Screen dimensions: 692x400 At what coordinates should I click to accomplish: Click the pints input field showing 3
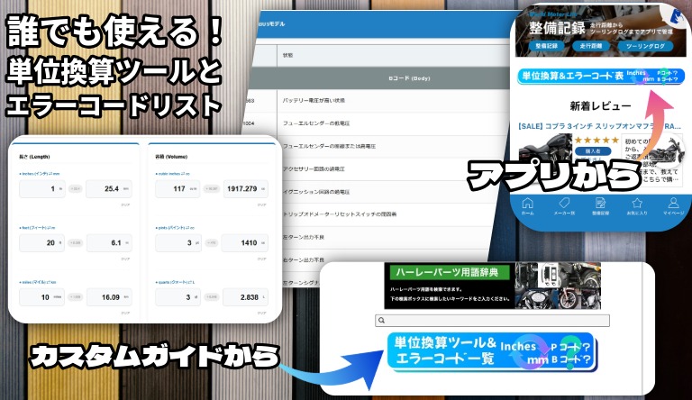pyautogui.click(x=178, y=243)
